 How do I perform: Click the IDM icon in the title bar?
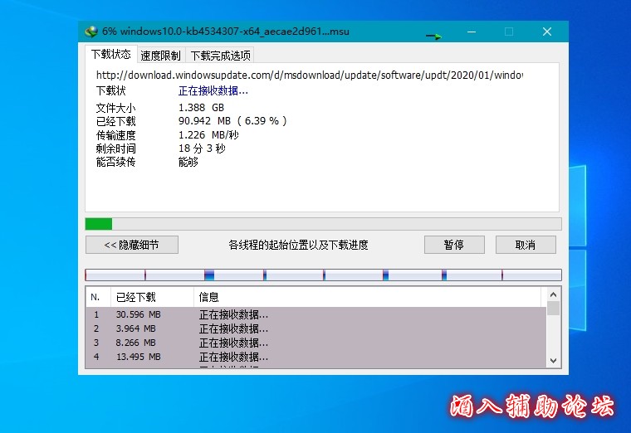coord(91,32)
